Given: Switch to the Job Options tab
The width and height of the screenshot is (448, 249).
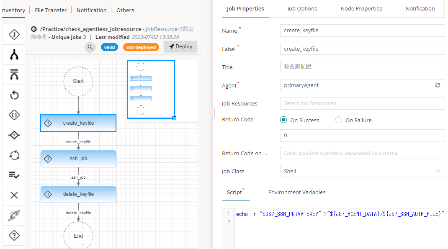Looking at the screenshot, I should [302, 8].
